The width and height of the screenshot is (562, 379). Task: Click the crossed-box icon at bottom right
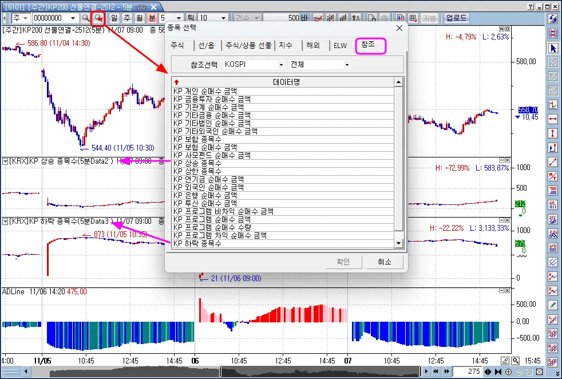pos(540,372)
